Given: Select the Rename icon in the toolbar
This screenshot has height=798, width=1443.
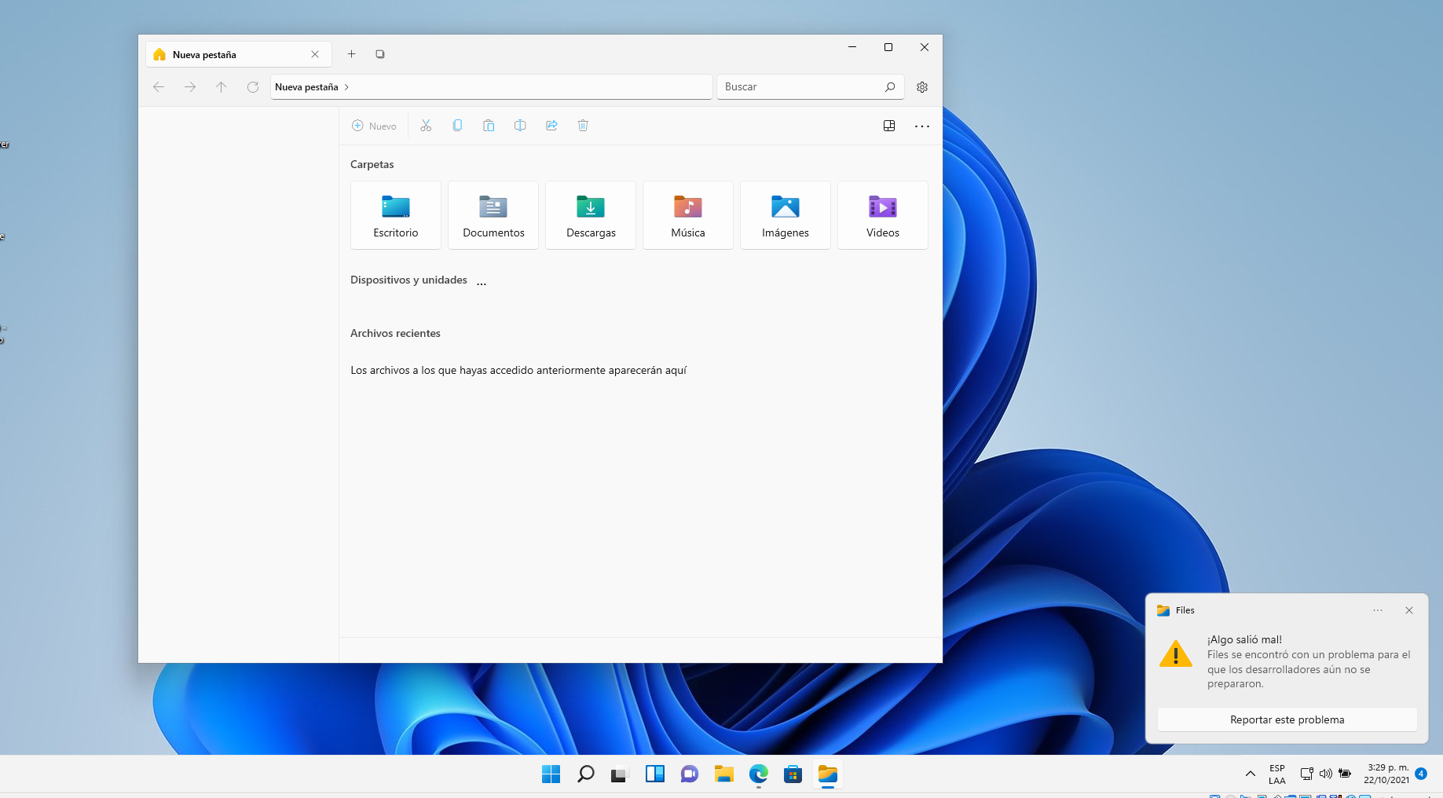Looking at the screenshot, I should tap(520, 126).
